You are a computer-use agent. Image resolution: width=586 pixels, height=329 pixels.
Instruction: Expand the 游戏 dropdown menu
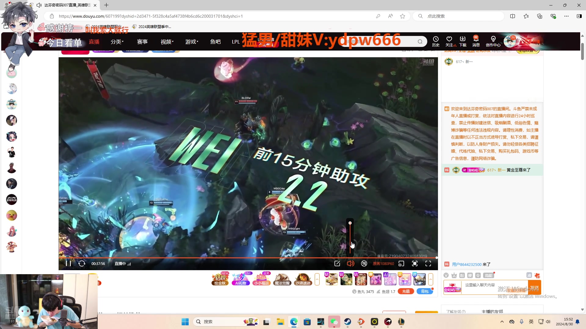point(192,42)
